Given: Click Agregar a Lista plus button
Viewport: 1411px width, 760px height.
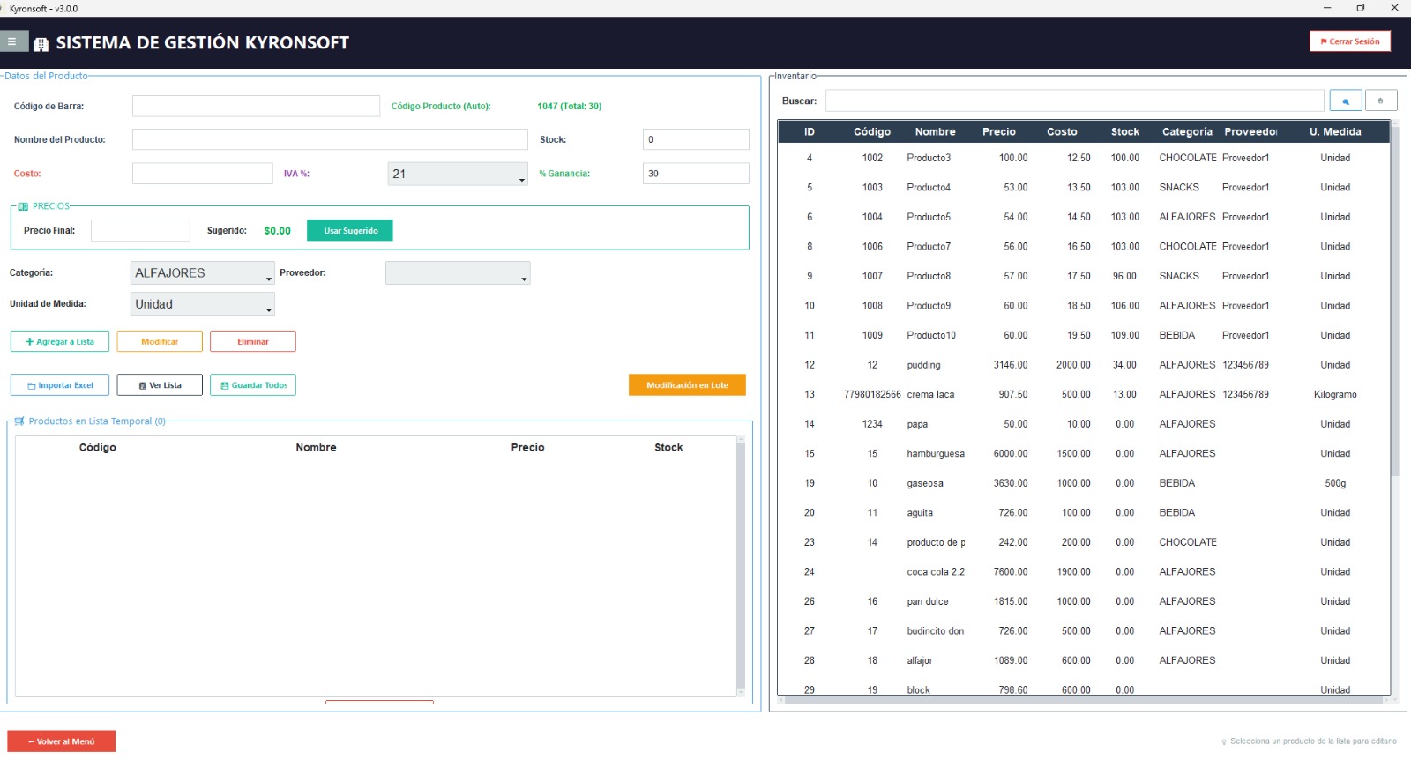Looking at the screenshot, I should tap(60, 342).
